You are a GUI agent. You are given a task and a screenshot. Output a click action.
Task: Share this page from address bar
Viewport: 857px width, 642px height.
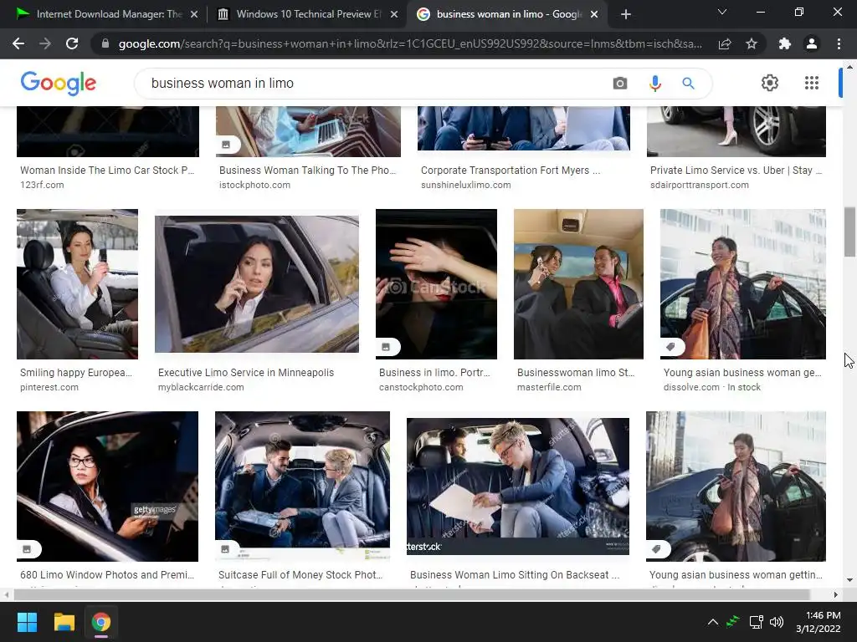tap(725, 43)
